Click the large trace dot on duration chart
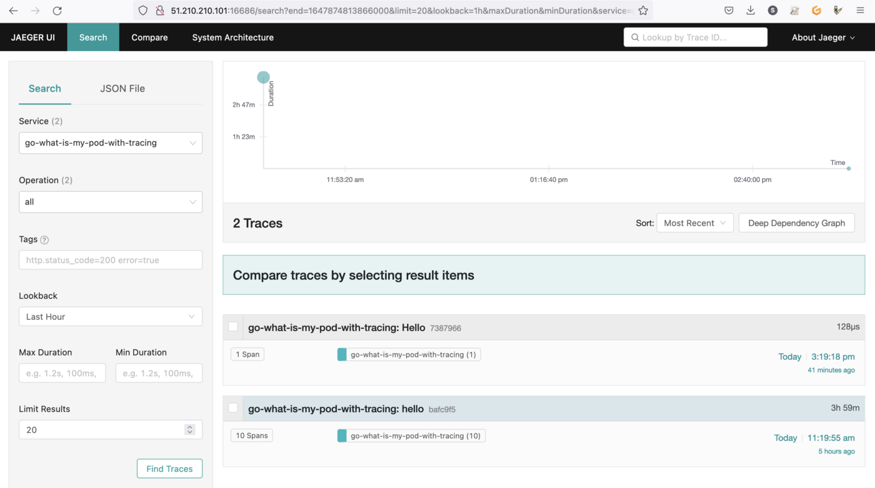 263,77
